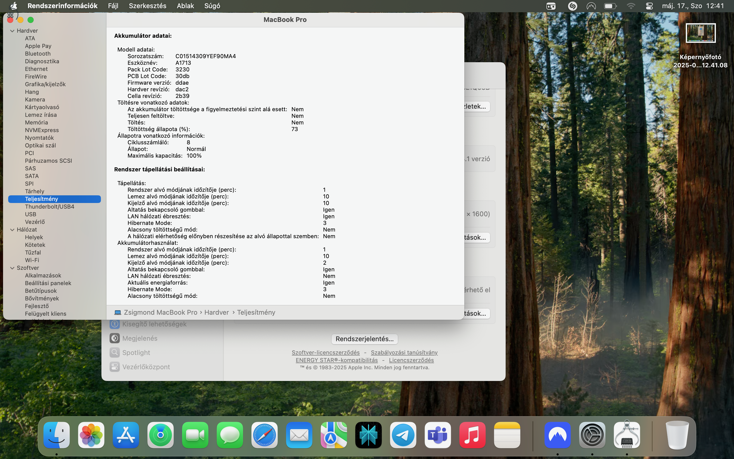Click battery status icon in menu bar
734x459 pixels.
coord(610,6)
